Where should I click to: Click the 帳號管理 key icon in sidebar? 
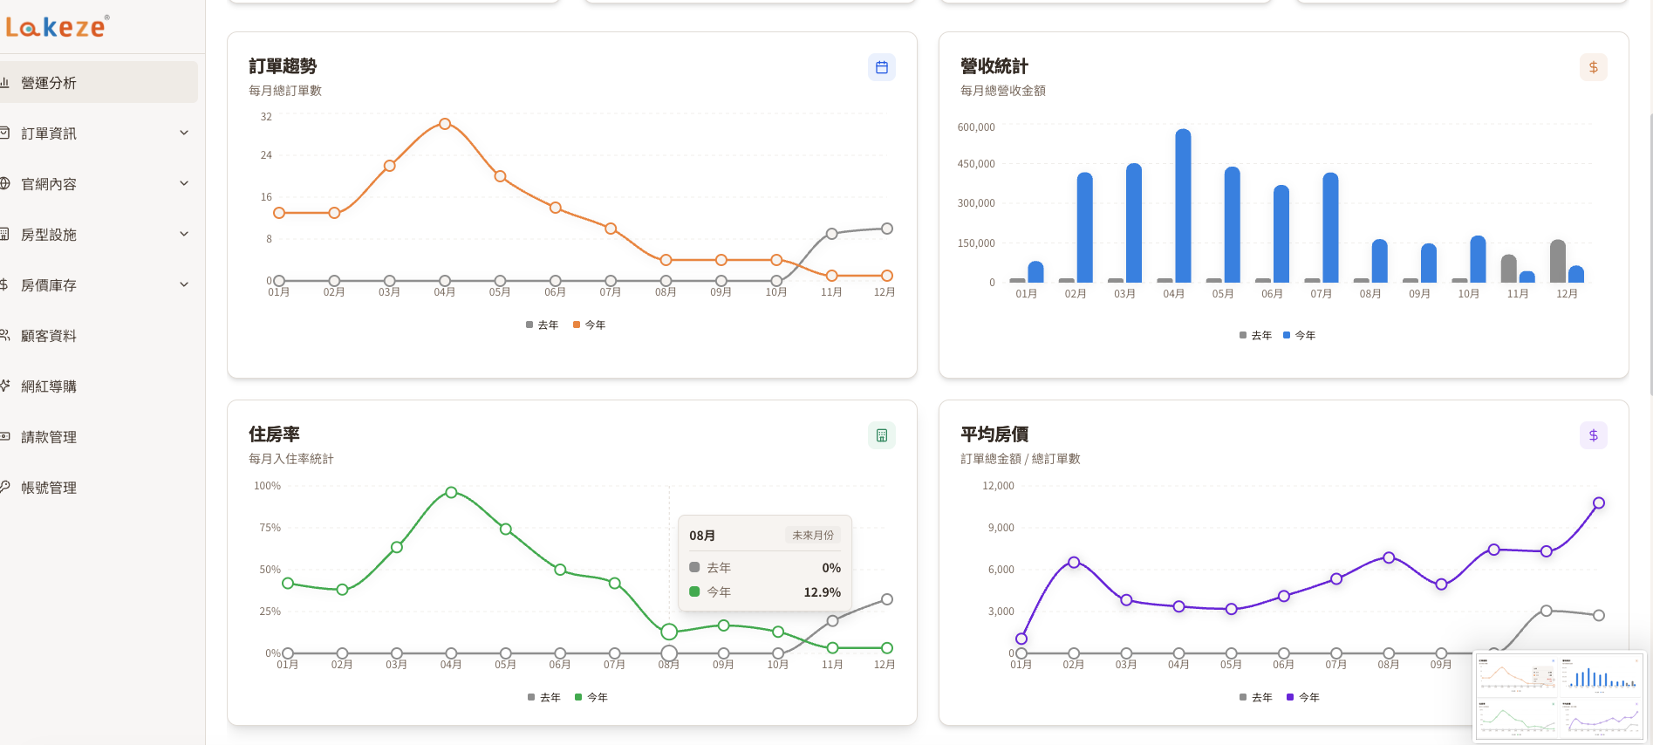4,488
